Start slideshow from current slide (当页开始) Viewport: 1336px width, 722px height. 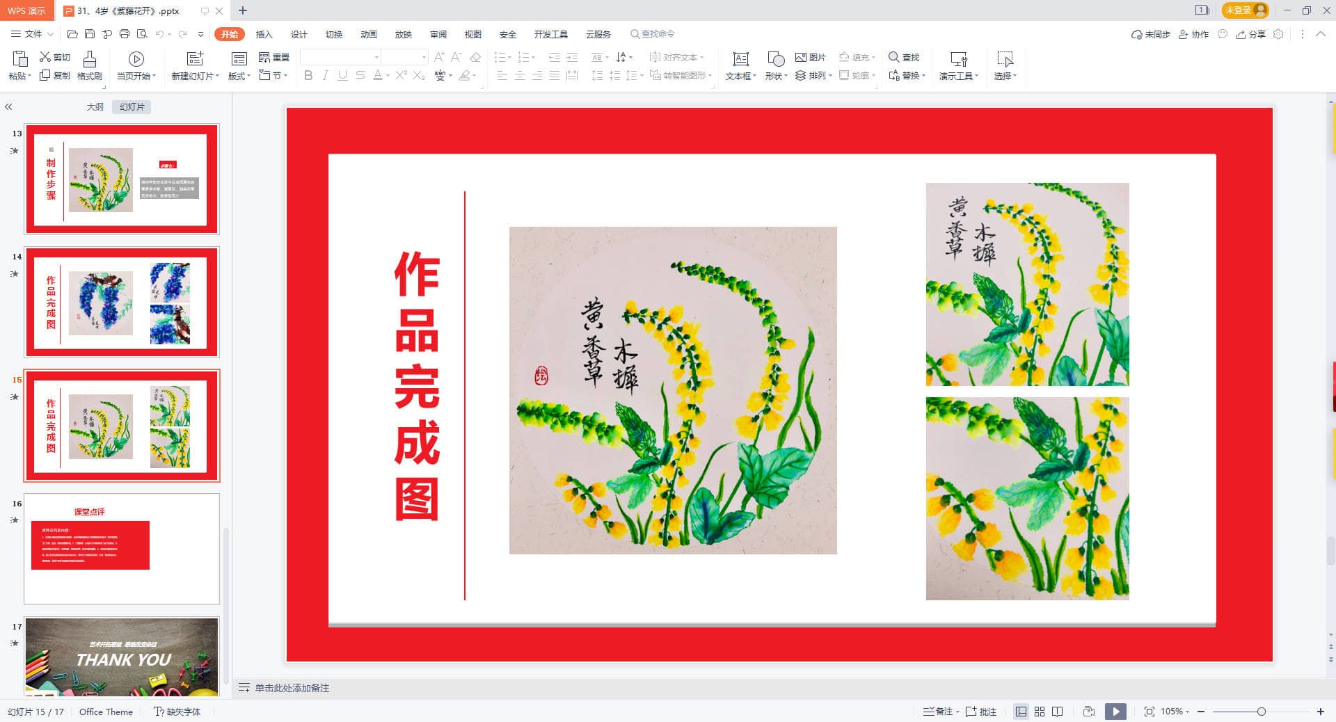pos(136,66)
